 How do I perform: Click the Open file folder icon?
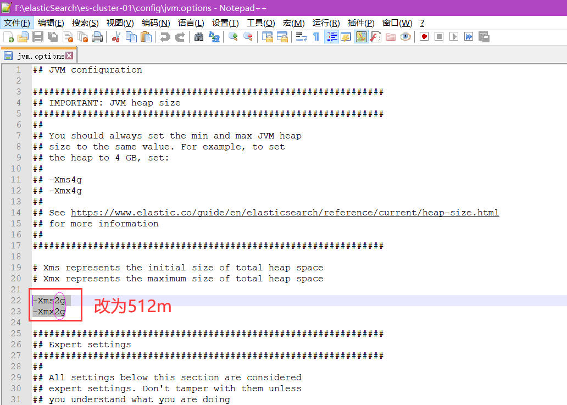(x=23, y=37)
